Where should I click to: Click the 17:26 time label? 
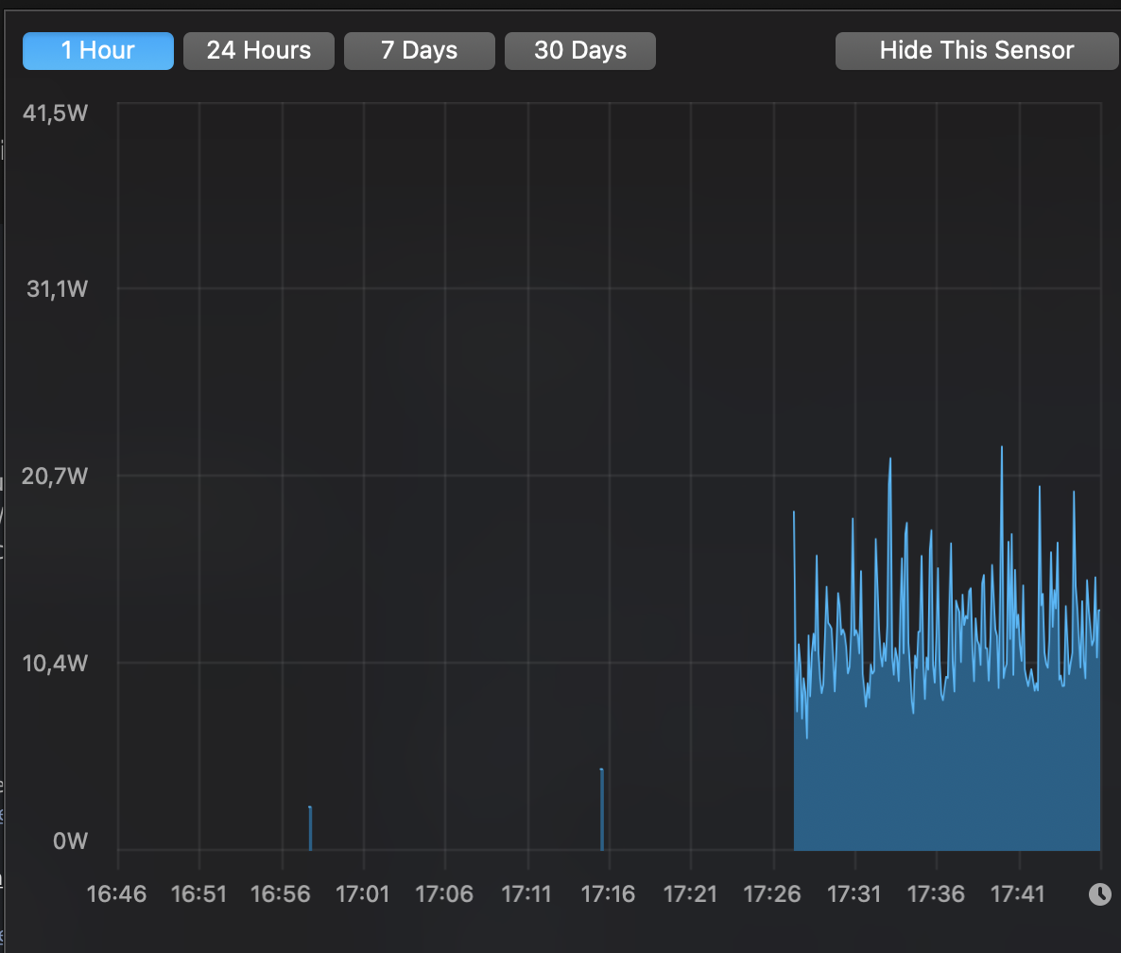772,893
